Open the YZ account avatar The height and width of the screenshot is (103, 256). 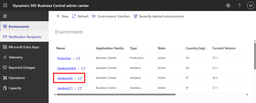point(250,5)
